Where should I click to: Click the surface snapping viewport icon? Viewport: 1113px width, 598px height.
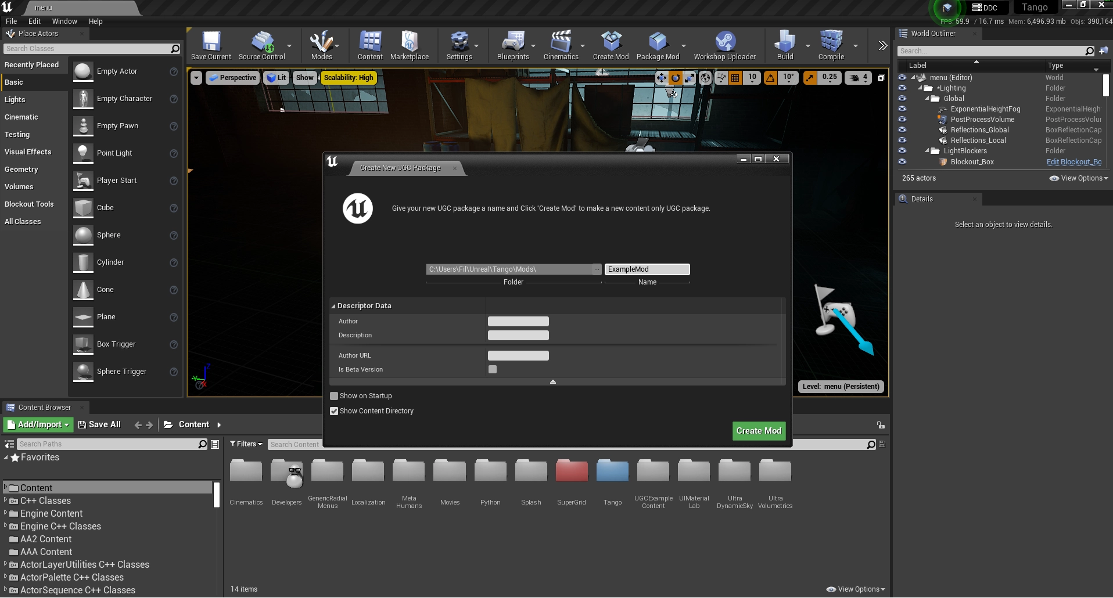click(721, 78)
